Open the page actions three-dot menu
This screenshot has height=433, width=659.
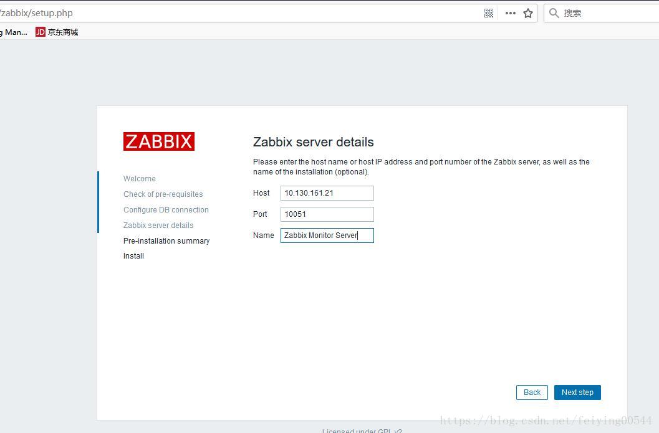(510, 13)
